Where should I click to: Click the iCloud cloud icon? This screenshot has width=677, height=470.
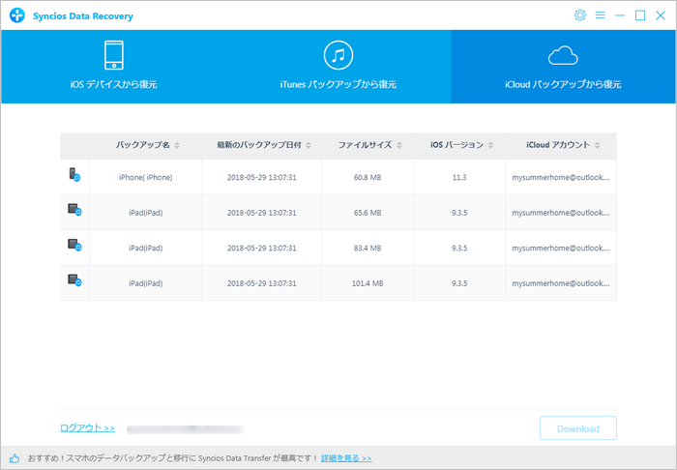[x=563, y=56]
